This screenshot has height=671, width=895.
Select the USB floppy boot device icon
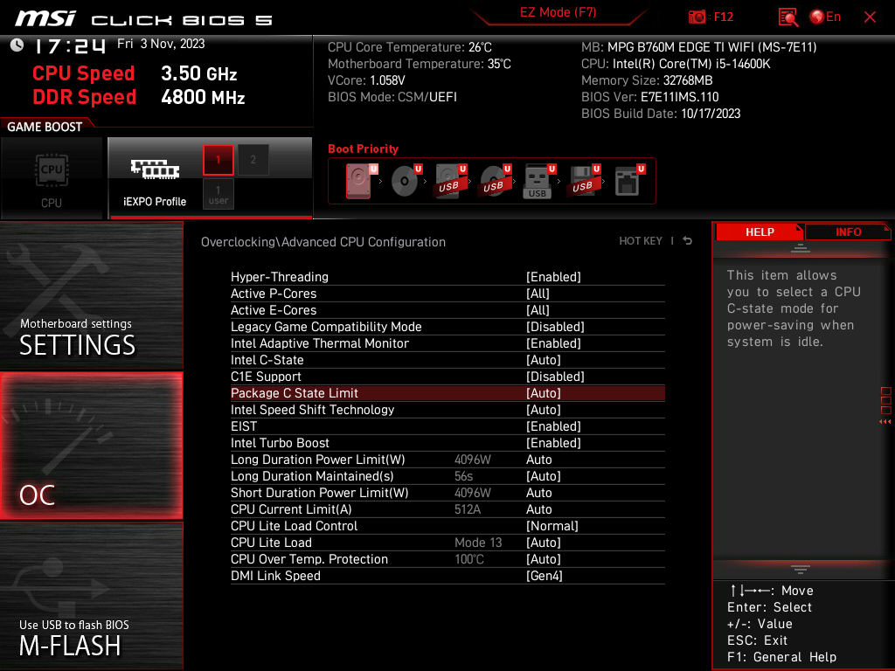(583, 181)
